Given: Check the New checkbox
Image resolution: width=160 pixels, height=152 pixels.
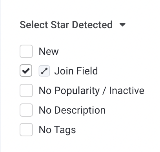Looking at the screenshot, I should pos(26,51).
